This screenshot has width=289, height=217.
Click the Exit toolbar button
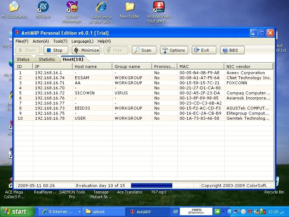204,50
